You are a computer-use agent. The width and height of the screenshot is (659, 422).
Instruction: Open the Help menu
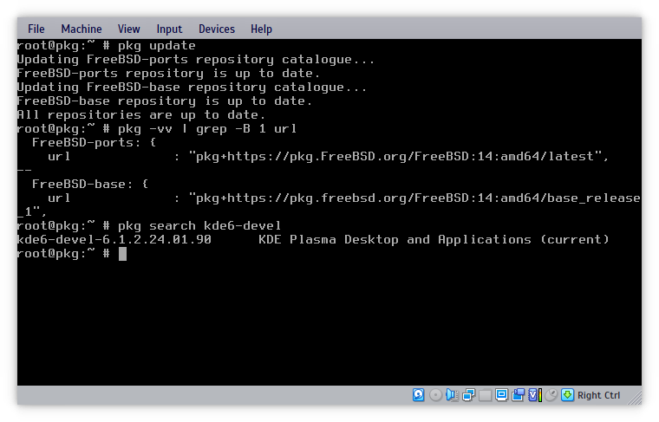261,29
